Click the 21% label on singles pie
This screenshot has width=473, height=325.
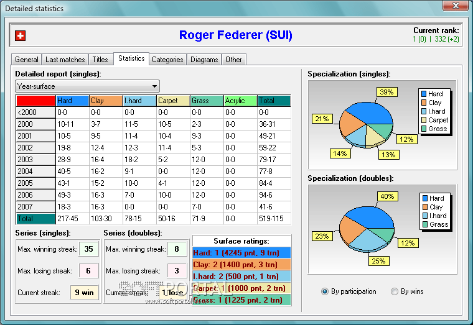tap(322, 119)
